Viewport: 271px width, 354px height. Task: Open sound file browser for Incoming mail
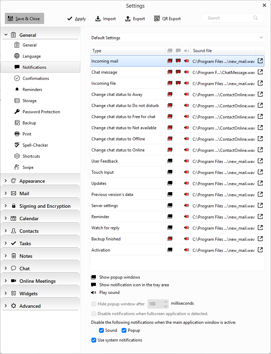(260, 61)
